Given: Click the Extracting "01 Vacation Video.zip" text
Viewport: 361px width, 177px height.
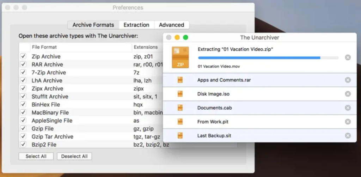Looking at the screenshot, I should 235,49.
